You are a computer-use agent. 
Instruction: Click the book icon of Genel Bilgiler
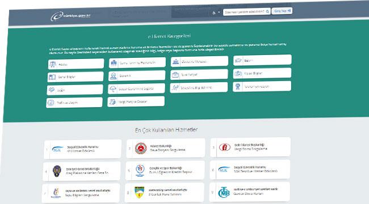pyautogui.click(x=52, y=77)
